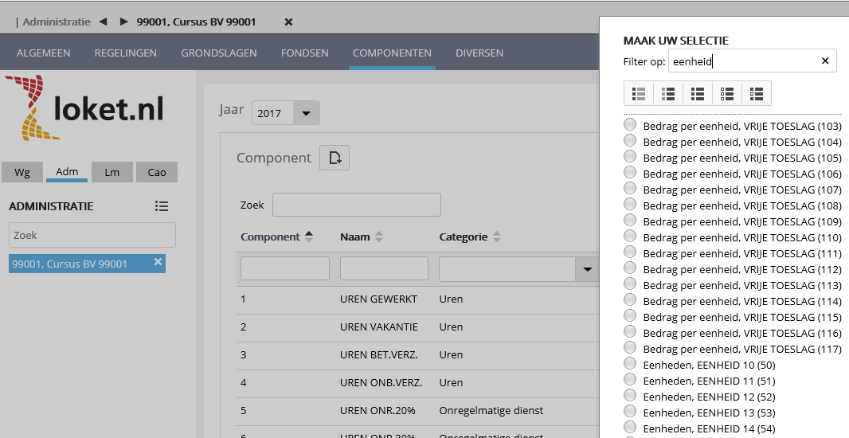Image resolution: width=849 pixels, height=438 pixels.
Task: Click the new component document icon
Action: tap(335, 158)
